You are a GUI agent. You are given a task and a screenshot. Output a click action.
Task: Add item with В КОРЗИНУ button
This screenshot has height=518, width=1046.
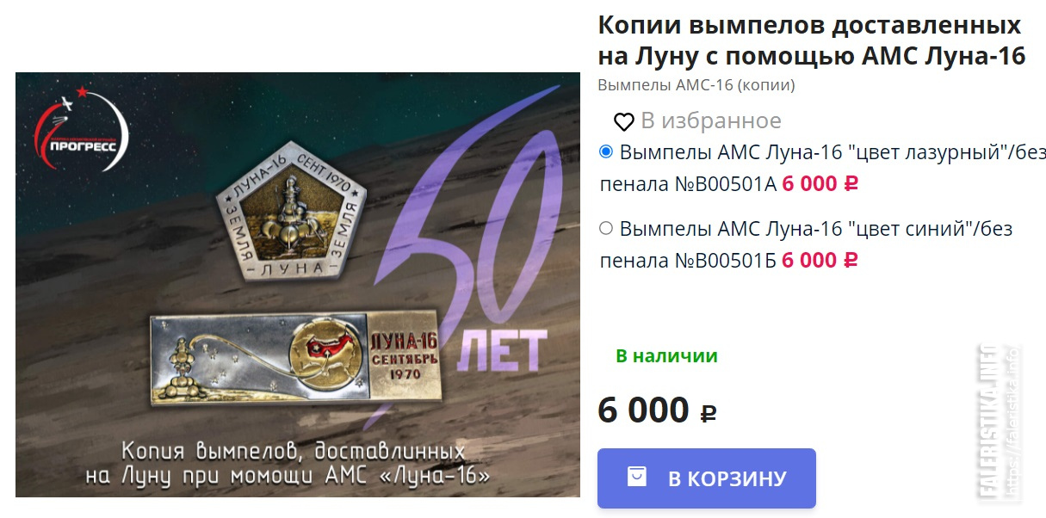(x=706, y=478)
